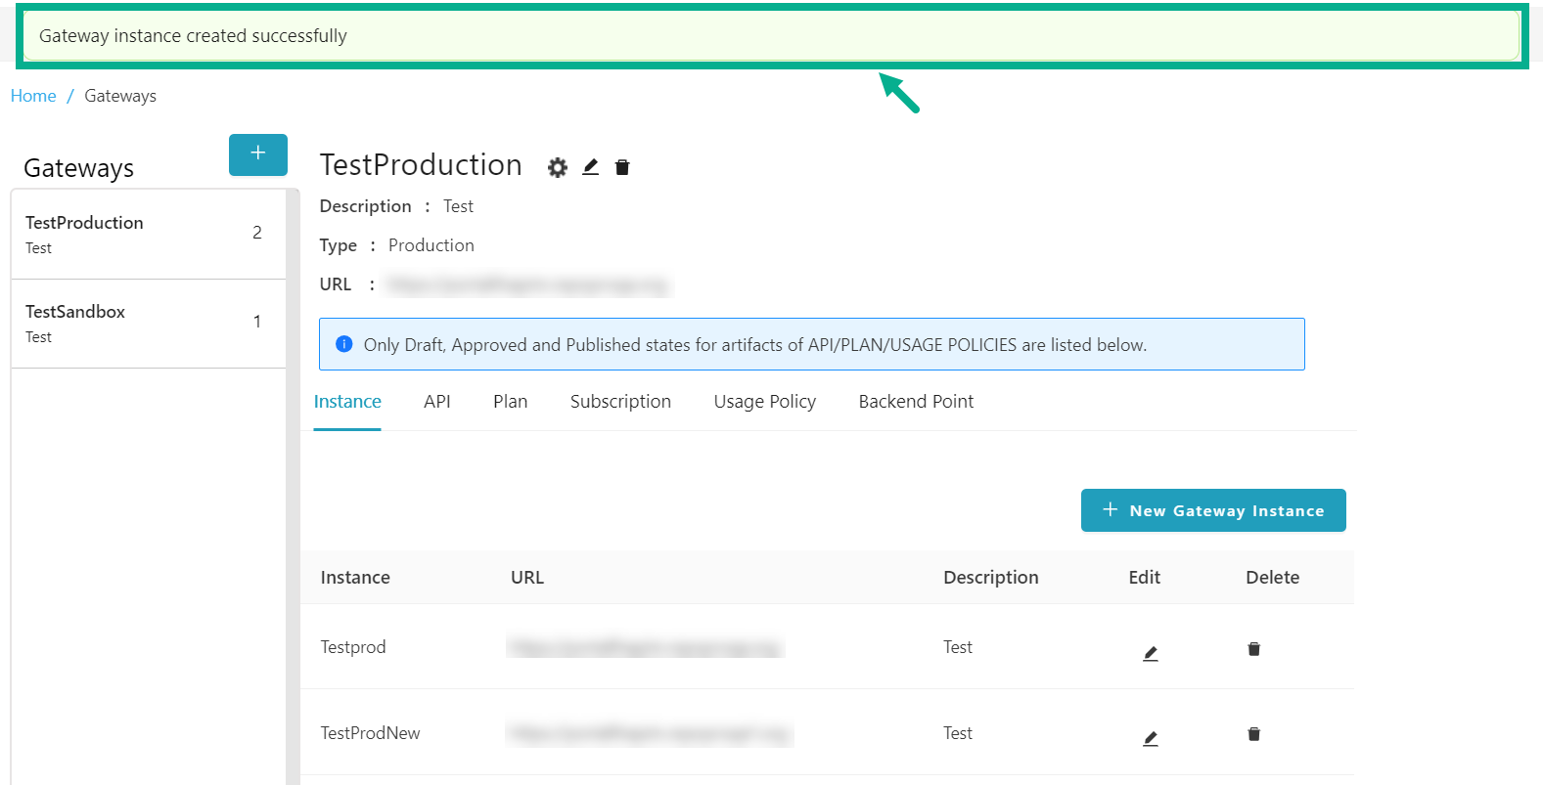
Task: Delete the TestProduction gateway via trash icon
Action: (622, 167)
